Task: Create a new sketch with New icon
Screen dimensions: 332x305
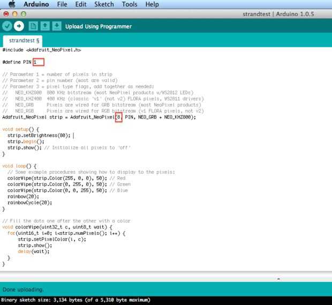Action: click(33, 26)
